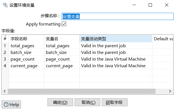Click the 变量活动类型 column header
Viewport: 175px width, 110px height.
[x=116, y=39]
